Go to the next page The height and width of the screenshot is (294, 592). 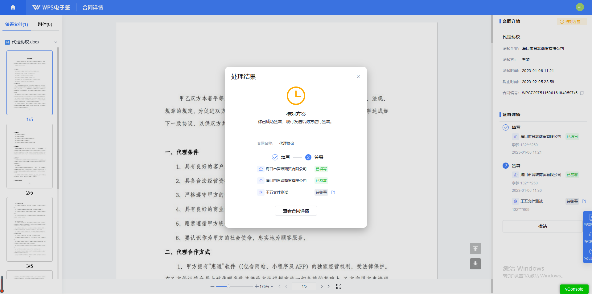pyautogui.click(x=322, y=286)
